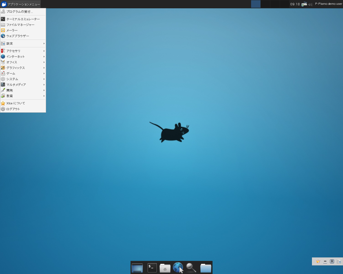Click the 09:18 clock in the panel
The image size is (343, 274).
[295, 4]
